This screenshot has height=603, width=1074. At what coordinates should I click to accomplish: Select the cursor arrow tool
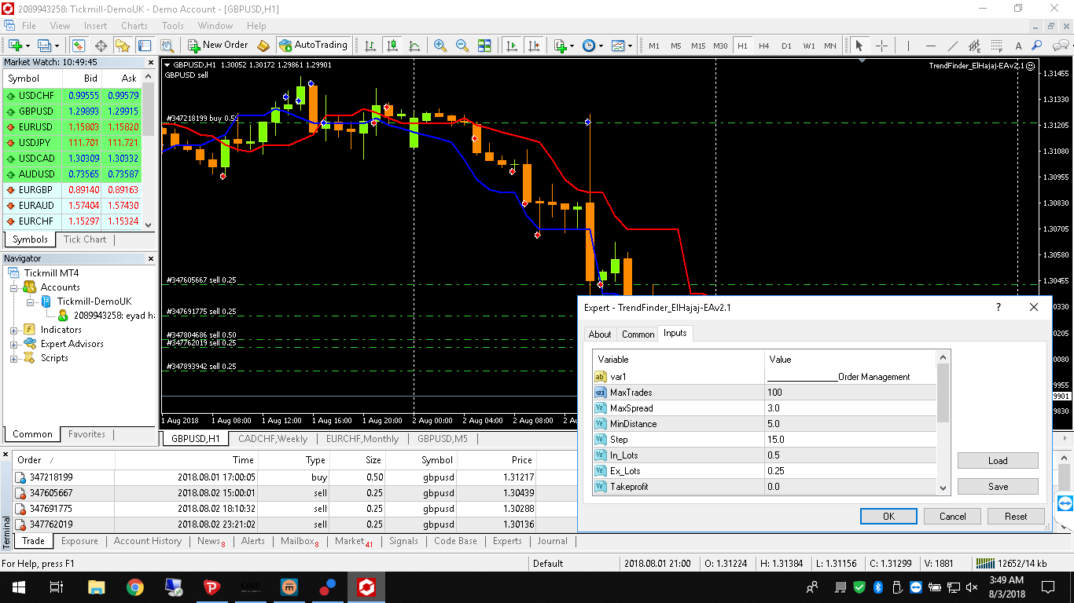click(x=859, y=46)
